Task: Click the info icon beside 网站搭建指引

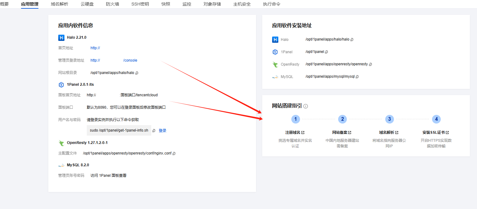Action: 306,106
